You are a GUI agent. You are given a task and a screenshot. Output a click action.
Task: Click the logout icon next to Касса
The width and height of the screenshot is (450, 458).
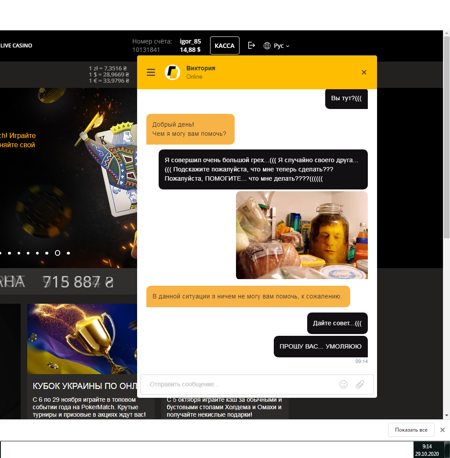coord(251,45)
